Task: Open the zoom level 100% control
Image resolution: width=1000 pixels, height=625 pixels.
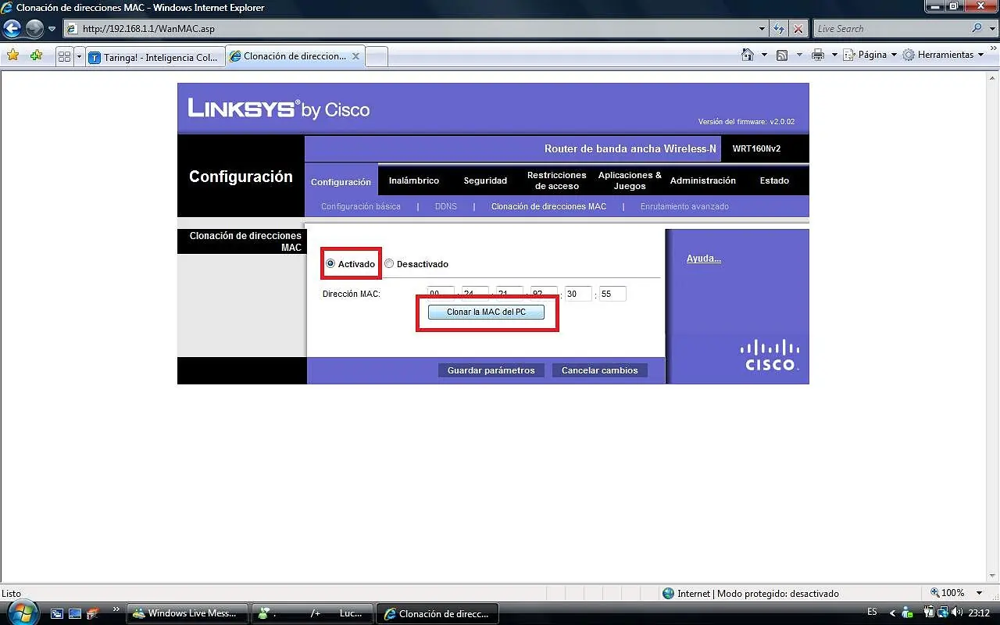Action: [948, 593]
